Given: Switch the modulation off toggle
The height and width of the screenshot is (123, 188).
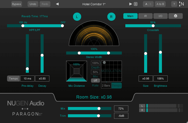Looking at the screenshot, I should (96, 80).
